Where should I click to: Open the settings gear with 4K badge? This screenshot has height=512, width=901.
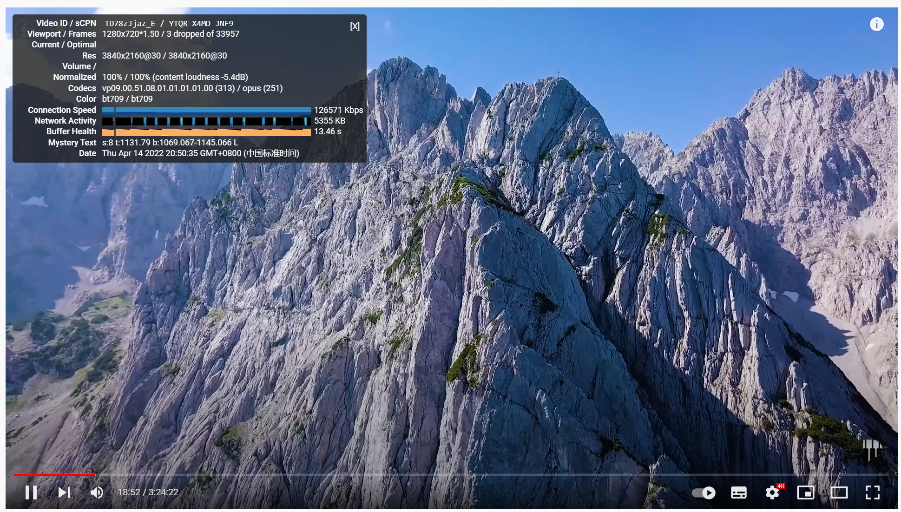772,492
